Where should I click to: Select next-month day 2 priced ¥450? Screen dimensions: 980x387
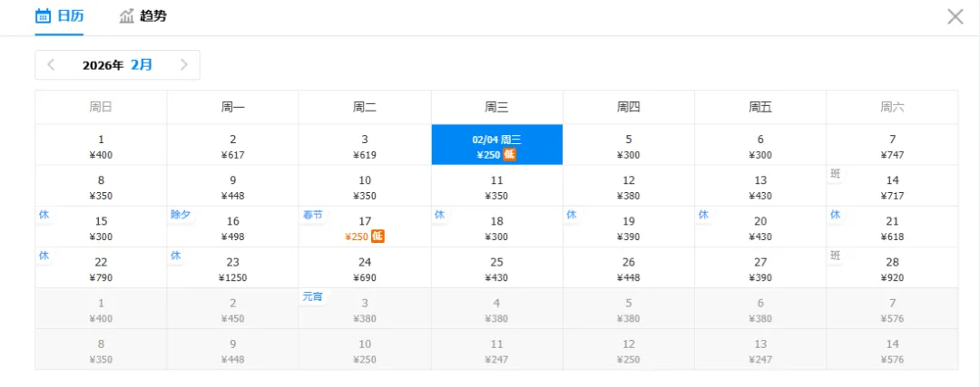(x=233, y=309)
